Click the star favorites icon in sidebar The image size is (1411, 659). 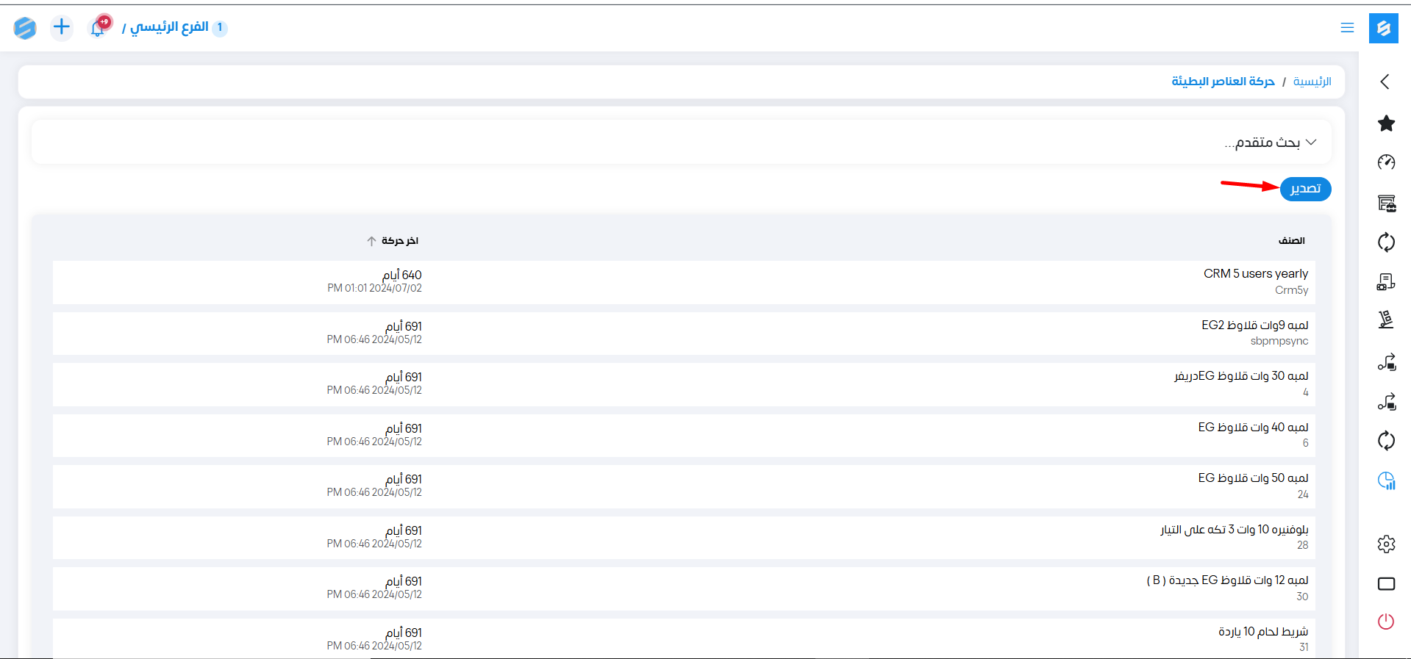coord(1386,123)
